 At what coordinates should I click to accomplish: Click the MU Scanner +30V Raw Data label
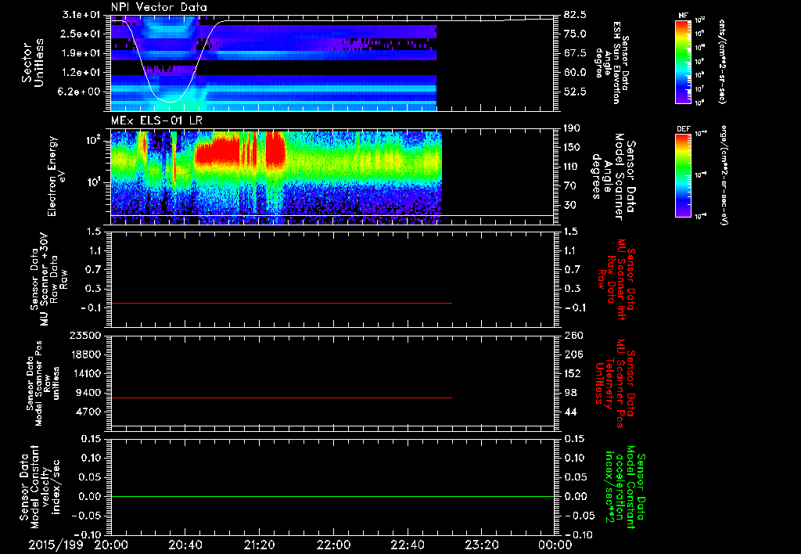pos(48,279)
